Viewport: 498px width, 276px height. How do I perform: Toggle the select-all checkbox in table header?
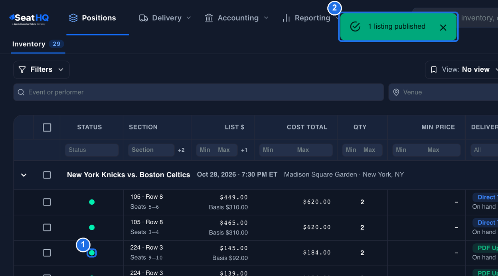[x=47, y=127]
